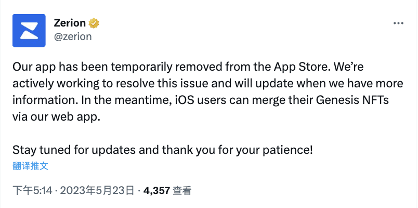Screen dimensions: 418x208
Task: Click the 2023年5月23日 date text
Action: (97, 191)
